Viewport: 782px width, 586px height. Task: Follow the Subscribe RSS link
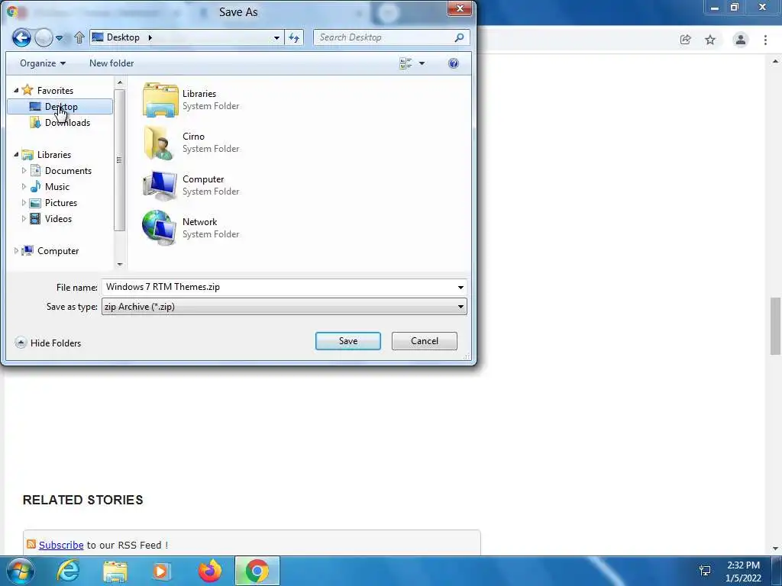(x=61, y=545)
